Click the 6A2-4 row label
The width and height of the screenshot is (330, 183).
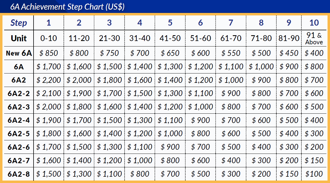click(x=19, y=120)
